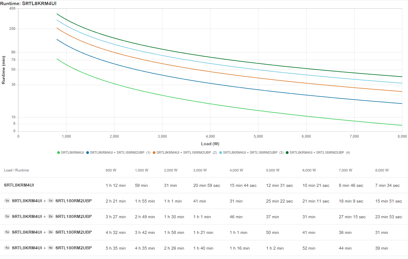Click the bold SRTL8KRM4UI label in the first table row
Viewport: 408px width, 259px height.
point(19,185)
